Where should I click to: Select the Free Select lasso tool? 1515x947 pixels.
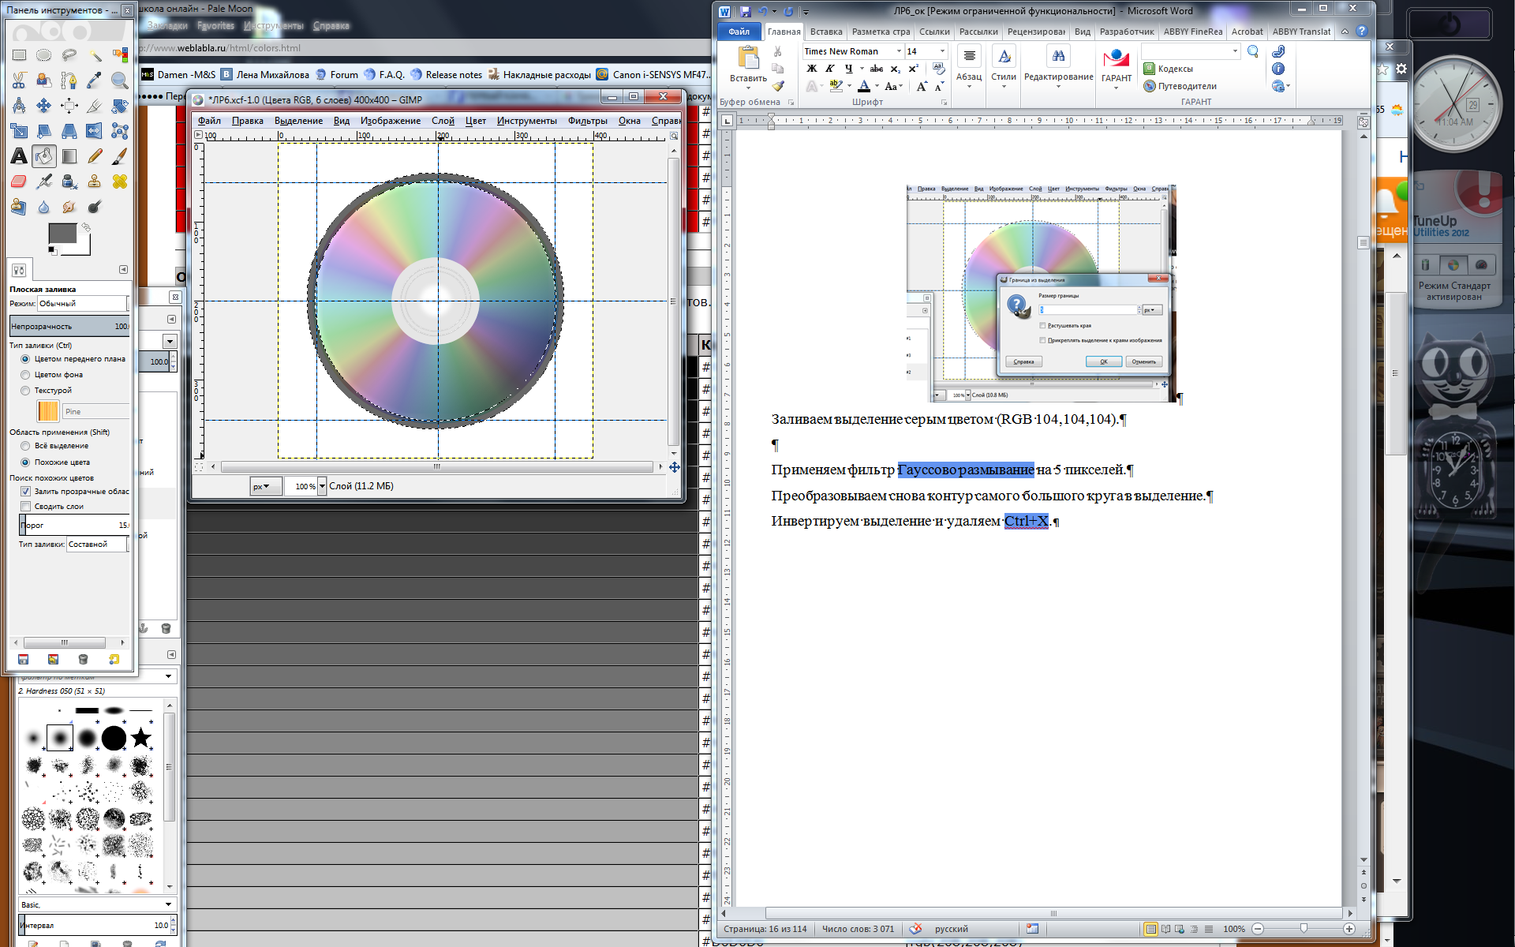[69, 55]
